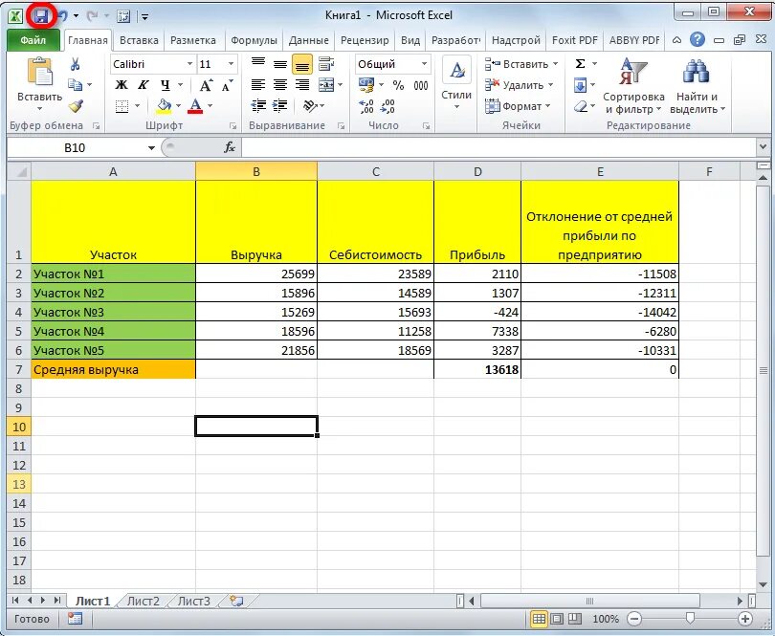Copy selection with the copy icon
Screen dimensions: 775x636
point(76,85)
